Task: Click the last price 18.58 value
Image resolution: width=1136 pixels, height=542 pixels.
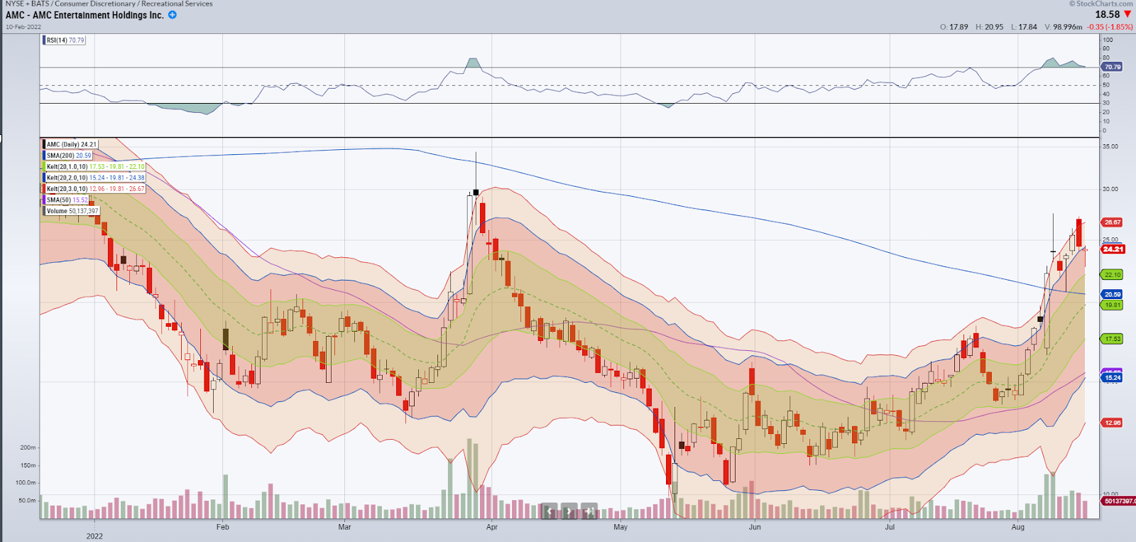Action: click(1107, 14)
